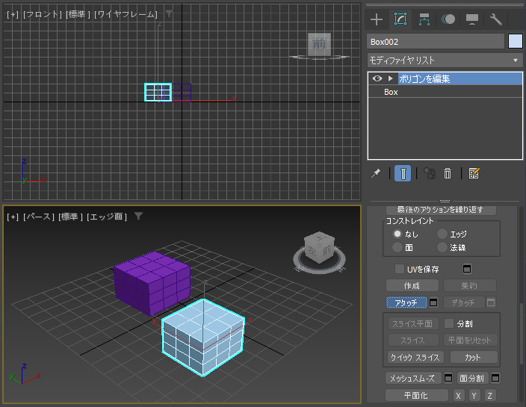Enable the UVを保存 checkbox

(x=399, y=269)
